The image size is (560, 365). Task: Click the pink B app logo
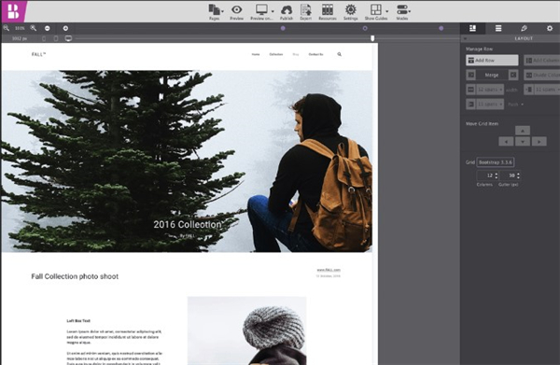pyautogui.click(x=13, y=11)
